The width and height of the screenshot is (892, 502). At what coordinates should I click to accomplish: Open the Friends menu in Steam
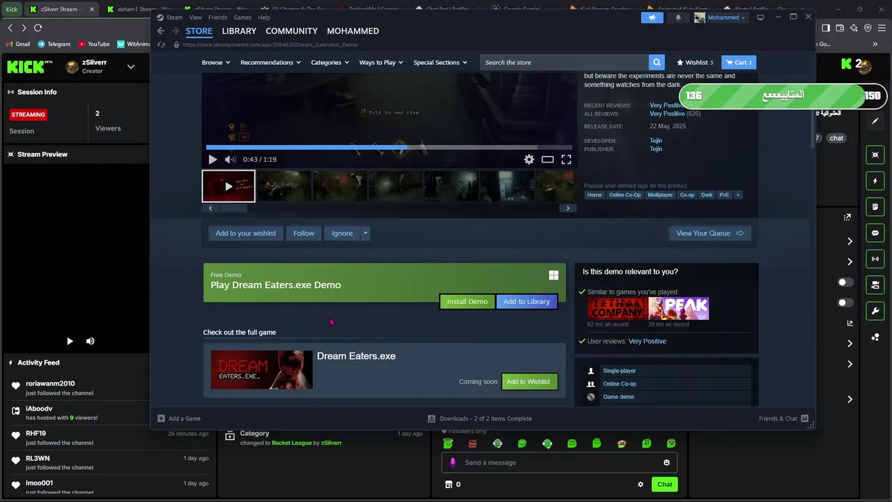[x=217, y=17]
